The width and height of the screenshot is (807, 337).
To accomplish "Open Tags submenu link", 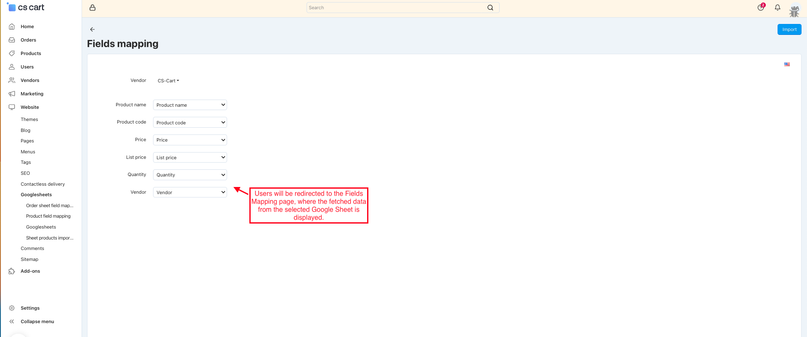I will pos(26,162).
